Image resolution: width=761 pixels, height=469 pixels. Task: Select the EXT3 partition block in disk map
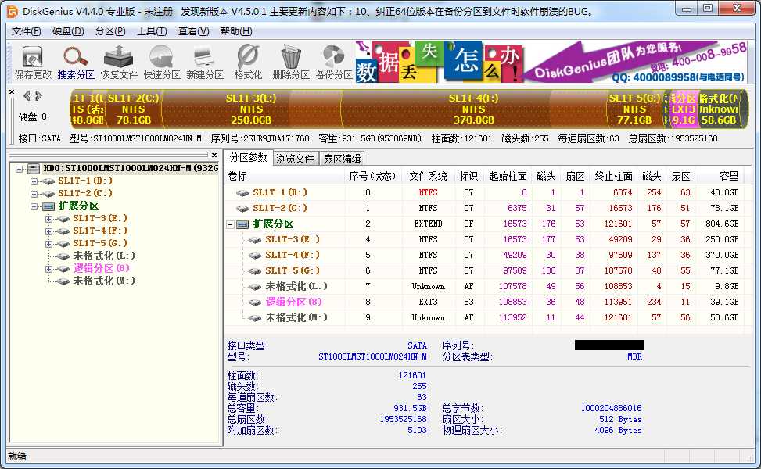click(684, 109)
